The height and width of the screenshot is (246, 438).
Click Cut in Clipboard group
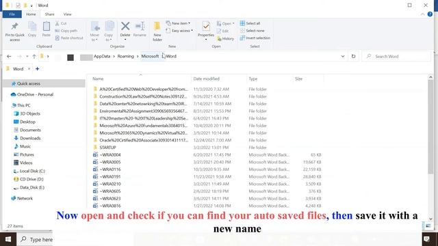61,23
